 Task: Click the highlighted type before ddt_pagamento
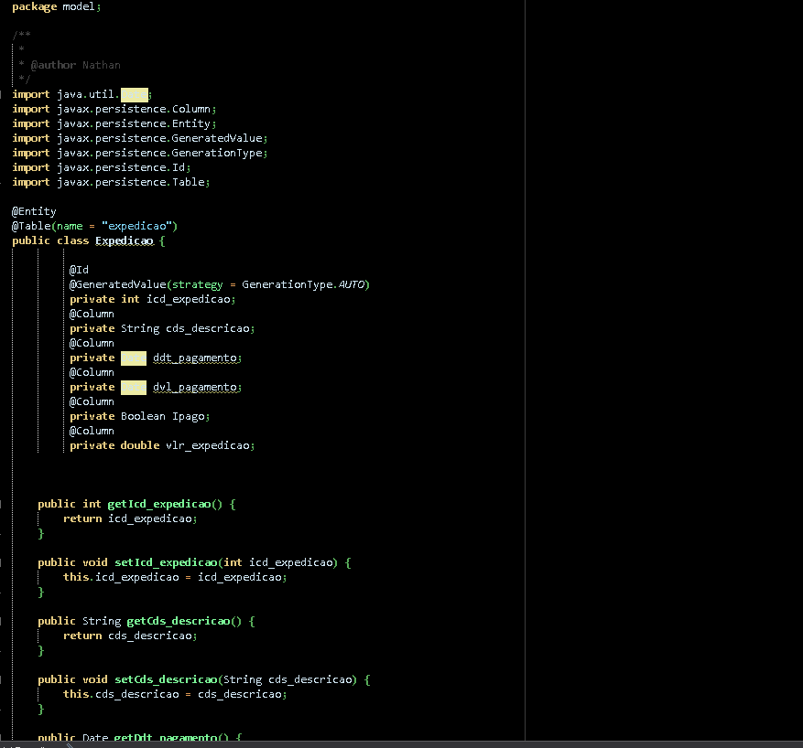point(133,358)
